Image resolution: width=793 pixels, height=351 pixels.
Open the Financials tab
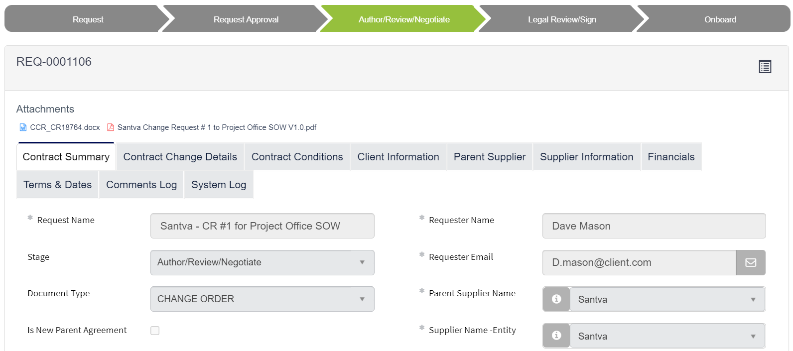tap(671, 157)
